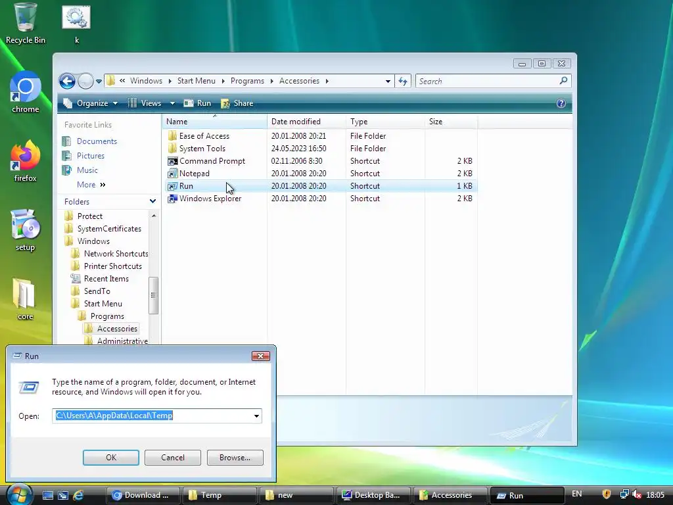The width and height of the screenshot is (673, 505).
Task: Select the Run shortcut in file list
Action: click(x=186, y=186)
